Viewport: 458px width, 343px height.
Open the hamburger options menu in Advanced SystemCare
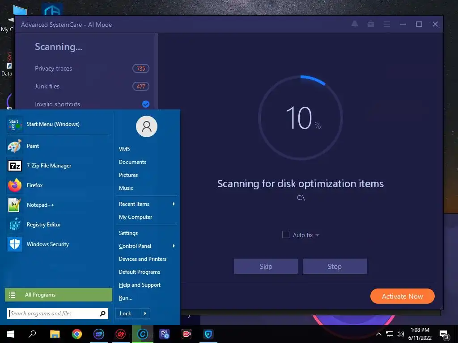pos(387,24)
